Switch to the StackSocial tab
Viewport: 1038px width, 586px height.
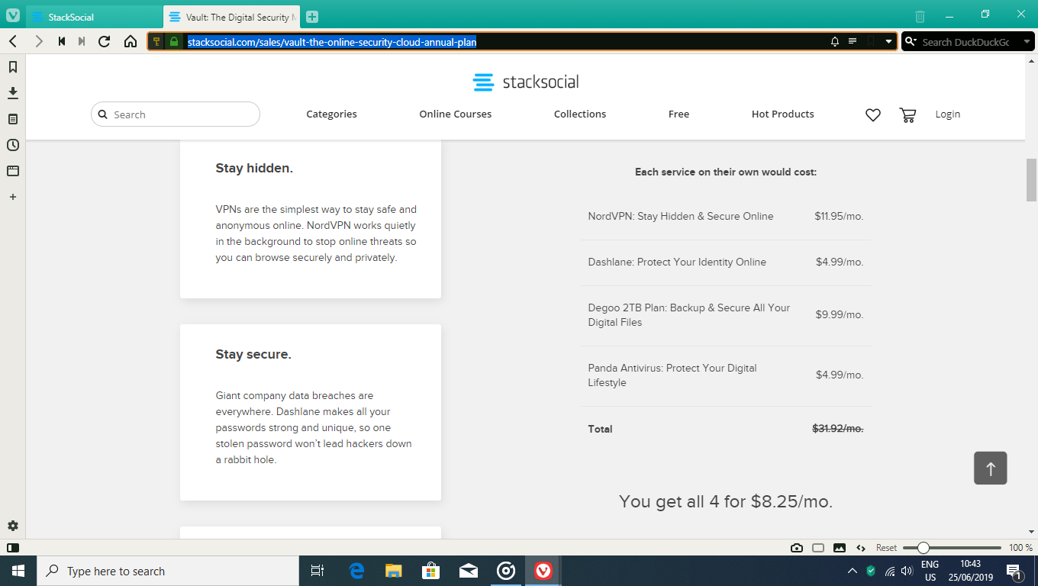coord(95,17)
